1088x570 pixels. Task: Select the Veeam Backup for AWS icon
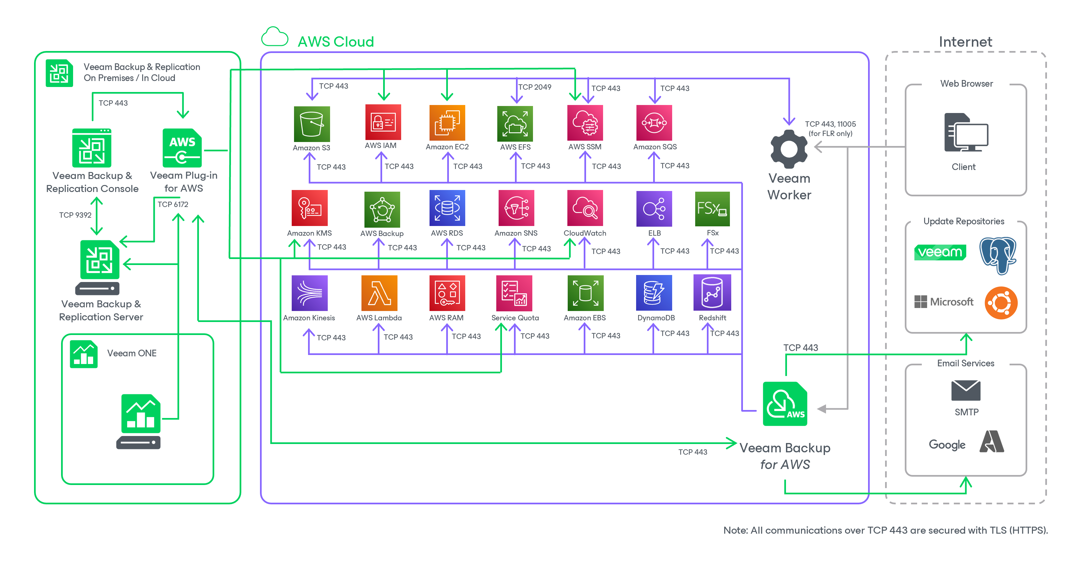click(785, 404)
